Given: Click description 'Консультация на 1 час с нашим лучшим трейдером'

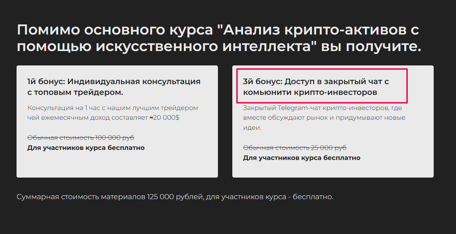Looking at the screenshot, I should pyautogui.click(x=113, y=113).
